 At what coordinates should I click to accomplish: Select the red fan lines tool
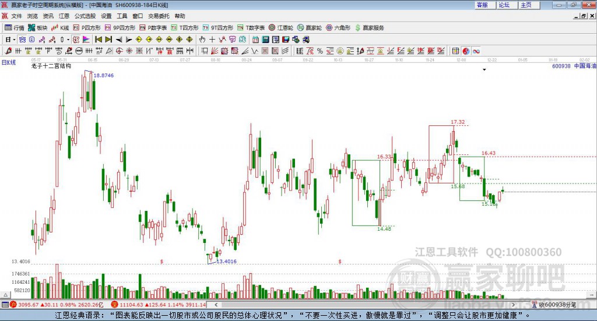215,51
